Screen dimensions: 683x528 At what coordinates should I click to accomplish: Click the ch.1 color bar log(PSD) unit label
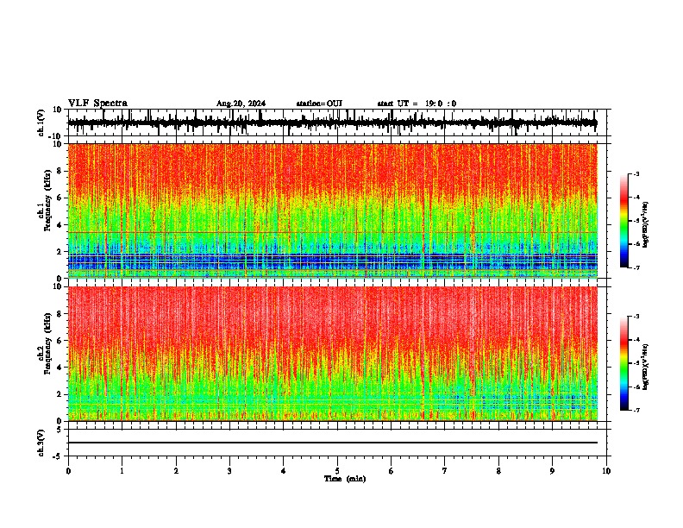tap(646, 224)
